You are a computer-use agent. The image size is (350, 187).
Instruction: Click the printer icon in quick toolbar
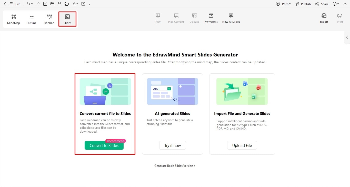tap(67, 4)
